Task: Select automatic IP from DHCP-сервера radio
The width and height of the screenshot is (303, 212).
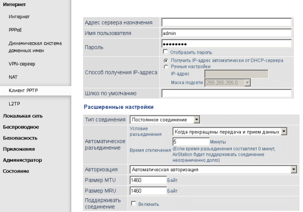Action: [x=166, y=61]
